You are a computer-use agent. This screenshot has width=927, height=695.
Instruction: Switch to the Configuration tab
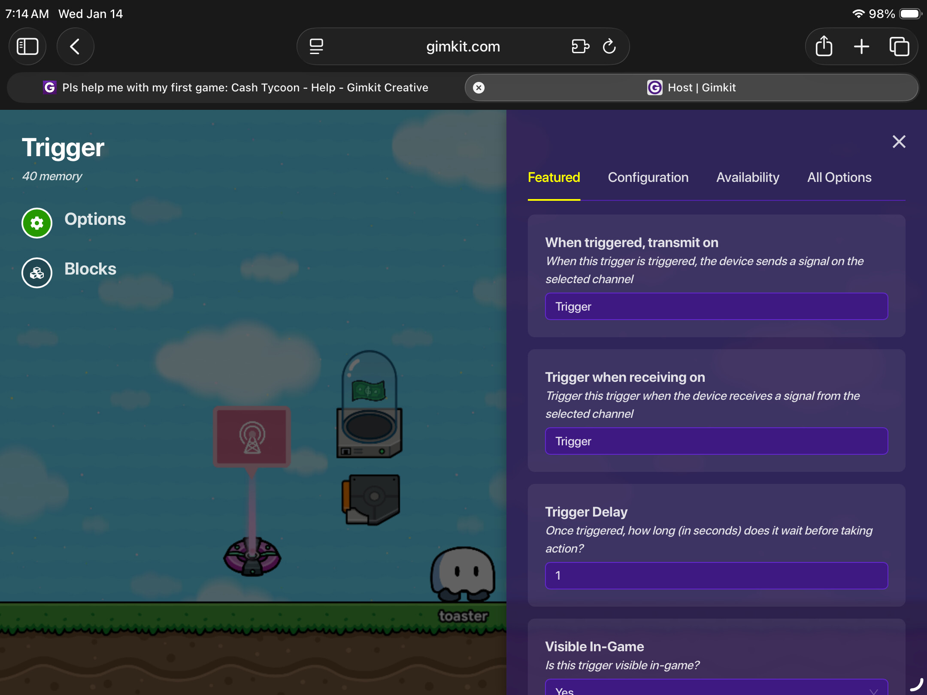[648, 177]
